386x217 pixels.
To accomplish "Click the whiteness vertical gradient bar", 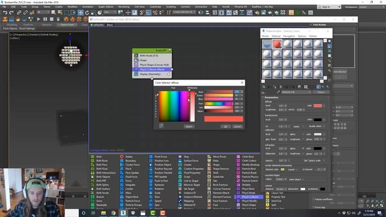I will [192, 106].
